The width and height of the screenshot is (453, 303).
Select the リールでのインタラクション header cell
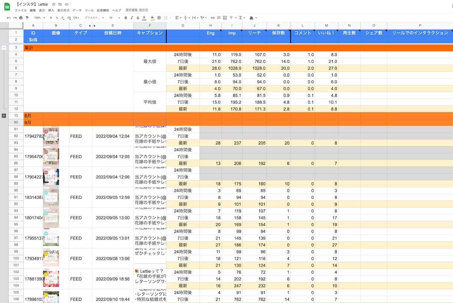(x=420, y=33)
